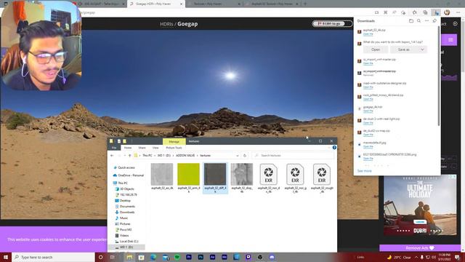The image size is (465, 262).
Task: Select Desktop in navigation pane
Action: coord(125,201)
